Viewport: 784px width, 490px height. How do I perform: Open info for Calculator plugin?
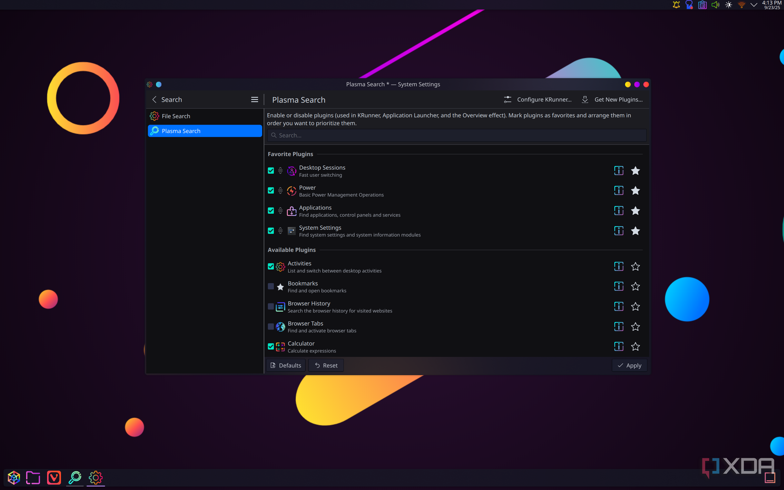618,347
